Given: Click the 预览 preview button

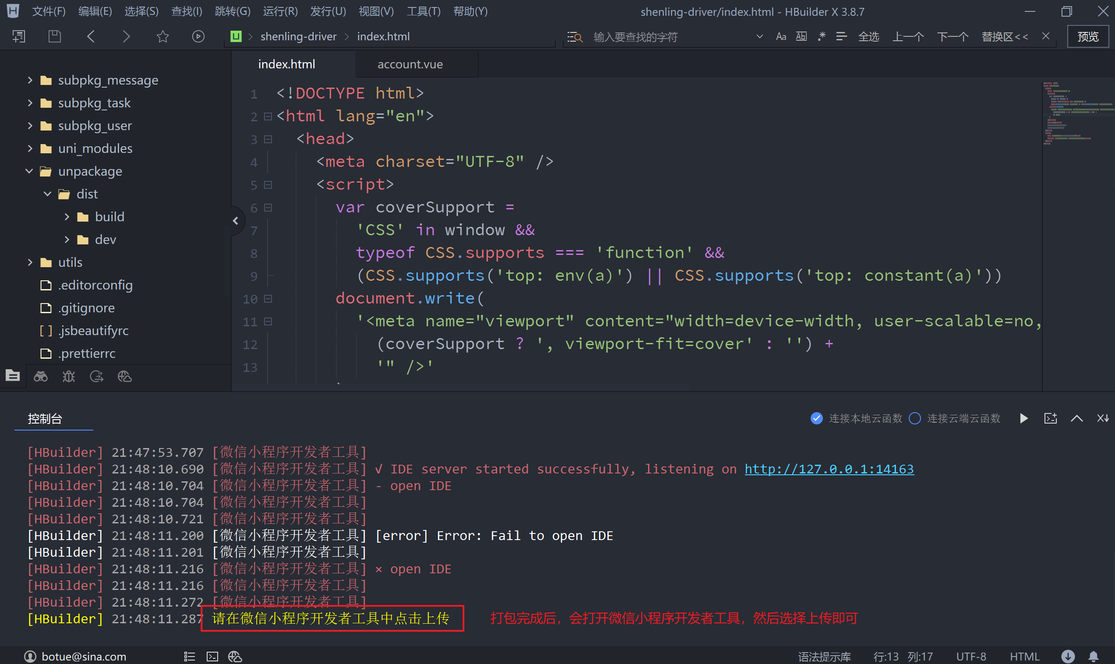Looking at the screenshot, I should pos(1087,36).
